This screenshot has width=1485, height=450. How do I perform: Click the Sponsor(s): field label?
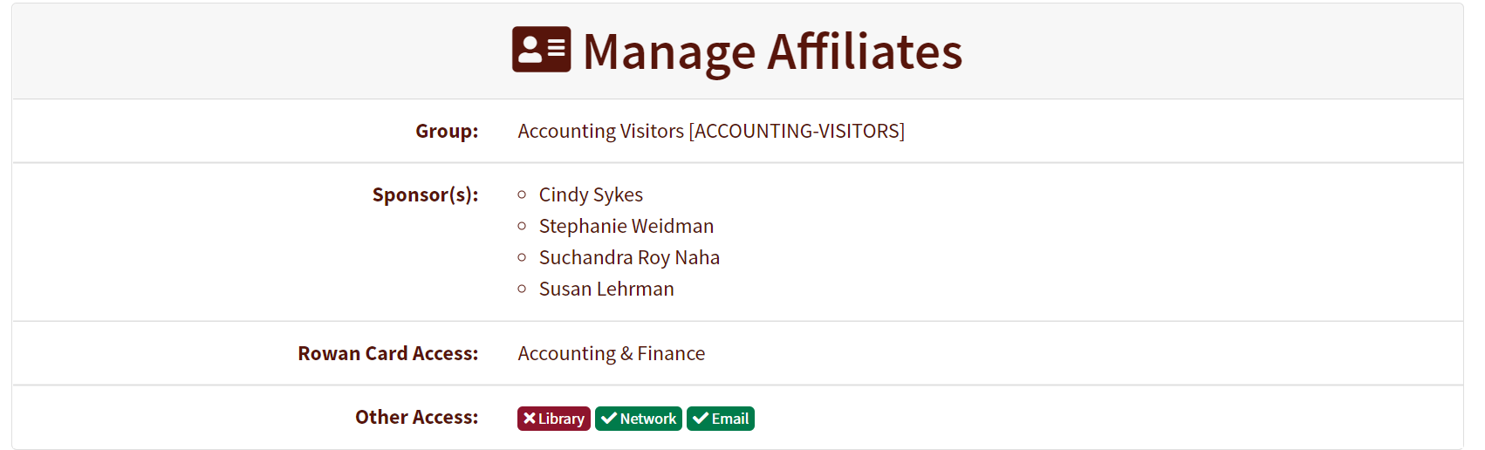(425, 194)
